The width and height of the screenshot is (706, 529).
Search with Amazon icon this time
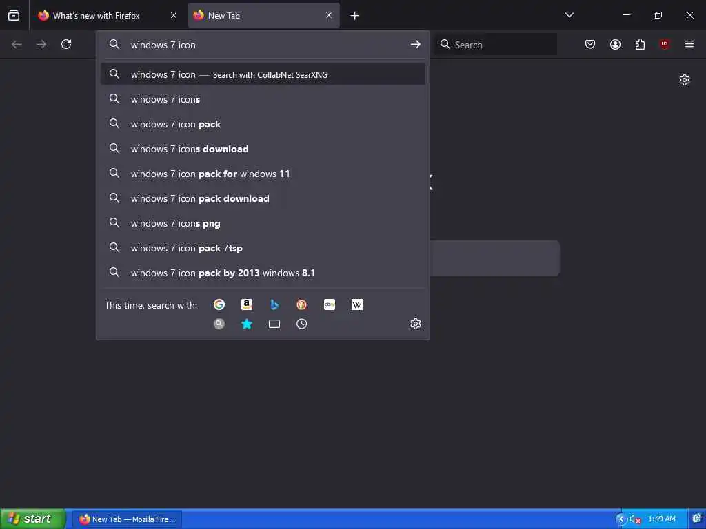pyautogui.click(x=246, y=304)
